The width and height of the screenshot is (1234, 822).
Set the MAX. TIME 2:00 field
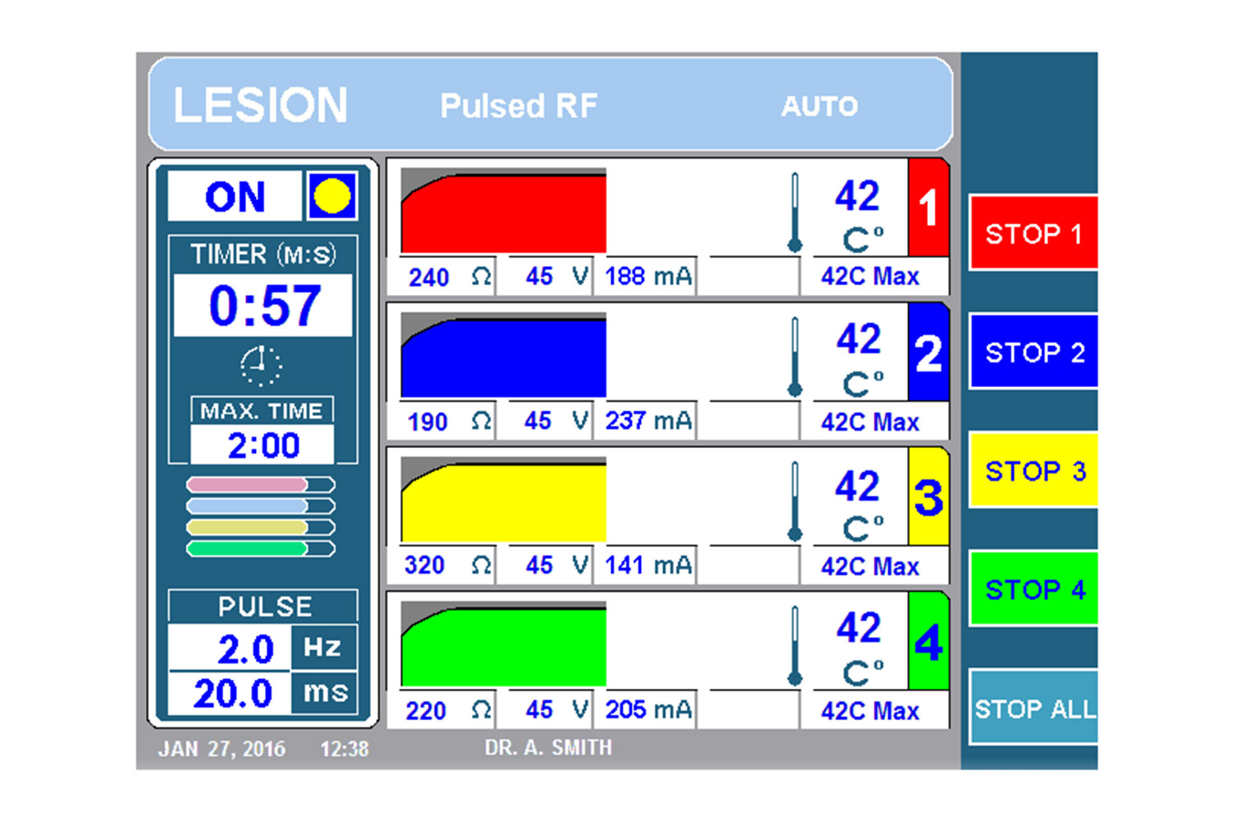(x=262, y=446)
